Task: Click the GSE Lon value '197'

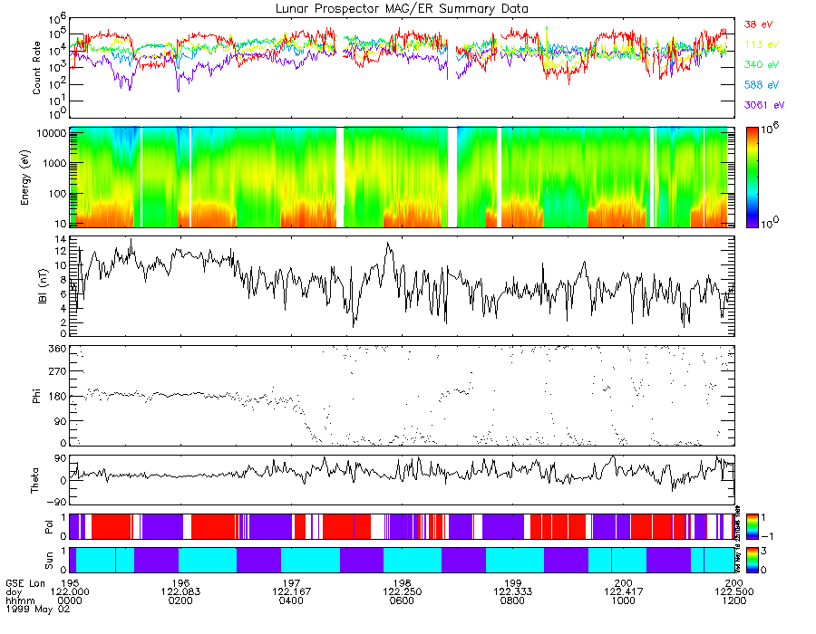Action: click(x=291, y=583)
